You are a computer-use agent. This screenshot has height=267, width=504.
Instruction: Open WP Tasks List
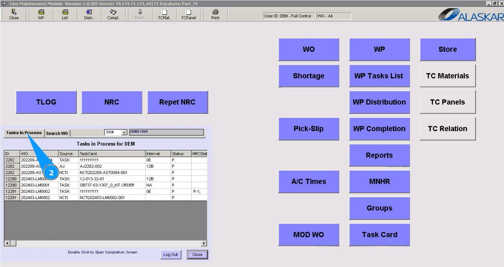point(379,76)
